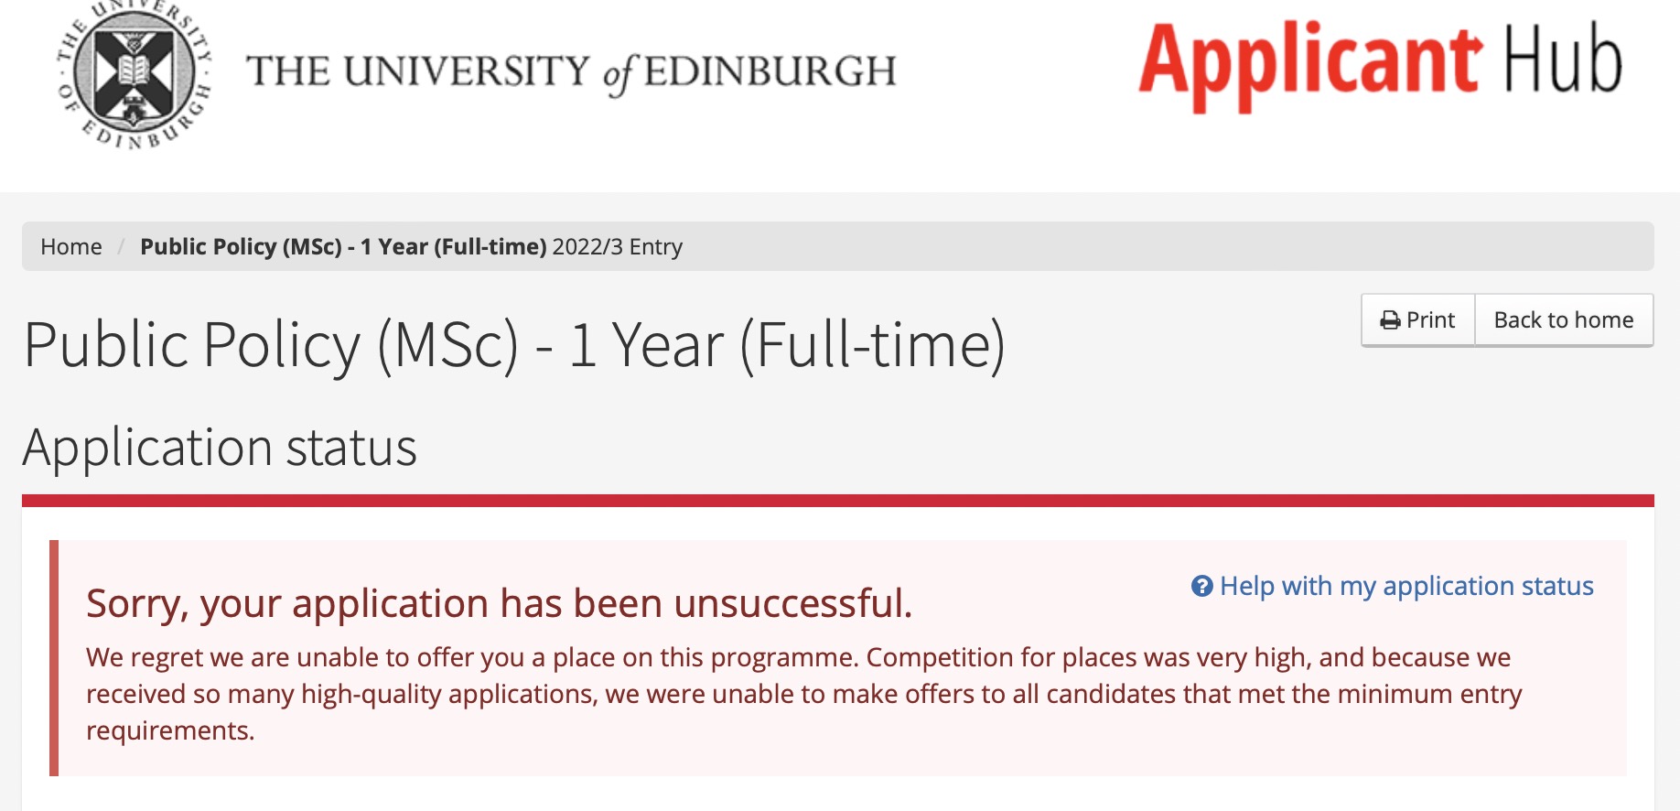Click the University of Edinburgh crest emblem
This screenshot has width=1680, height=811.
pyautogui.click(x=135, y=74)
